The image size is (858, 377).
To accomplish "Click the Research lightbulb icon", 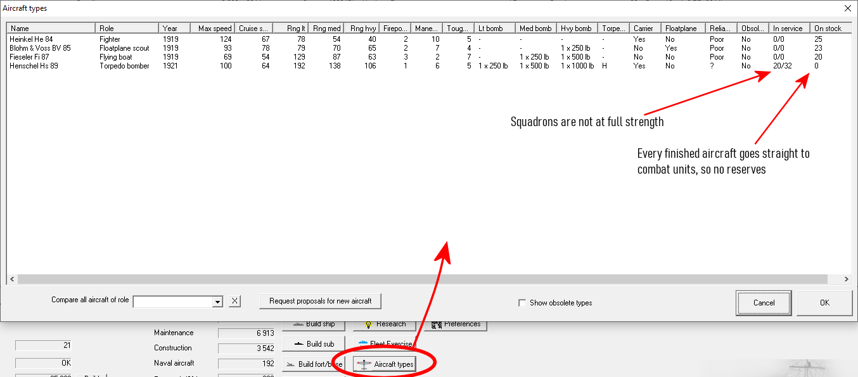I will (367, 324).
